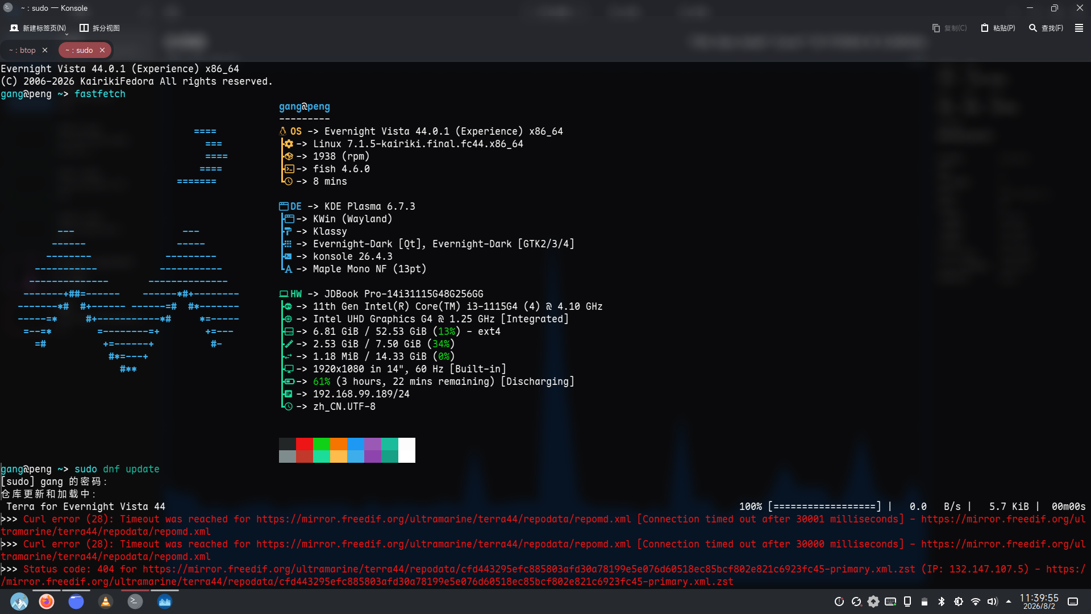Open the battery tray icon
The height and width of the screenshot is (614, 1091).
click(x=925, y=601)
